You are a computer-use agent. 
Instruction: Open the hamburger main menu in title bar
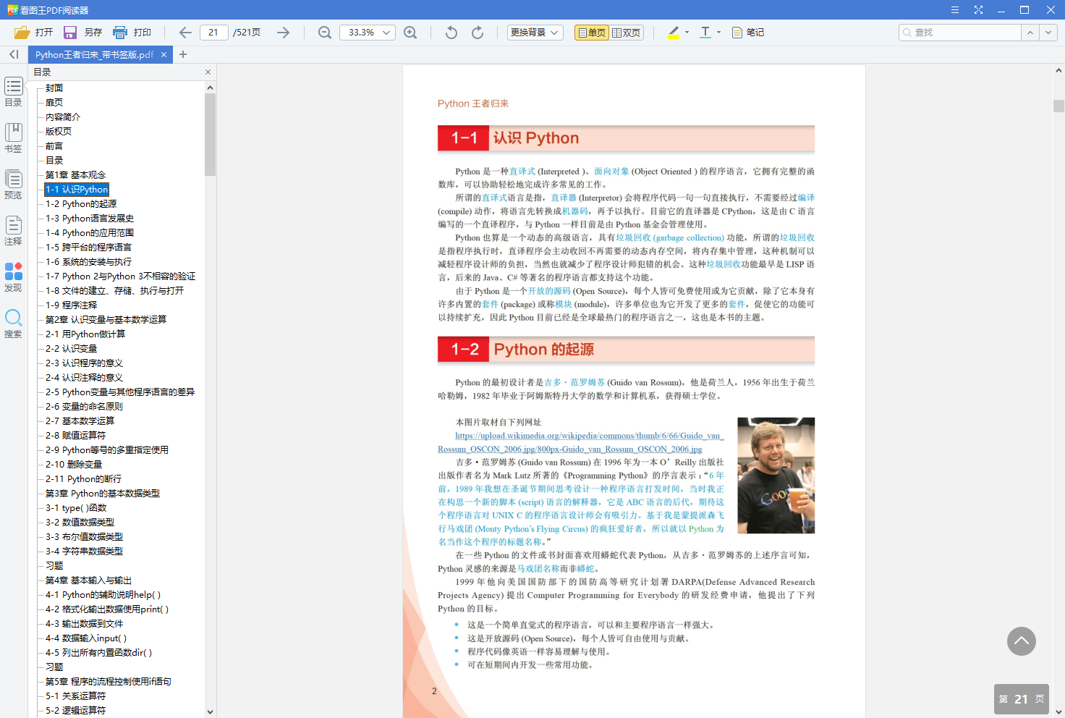coord(955,10)
